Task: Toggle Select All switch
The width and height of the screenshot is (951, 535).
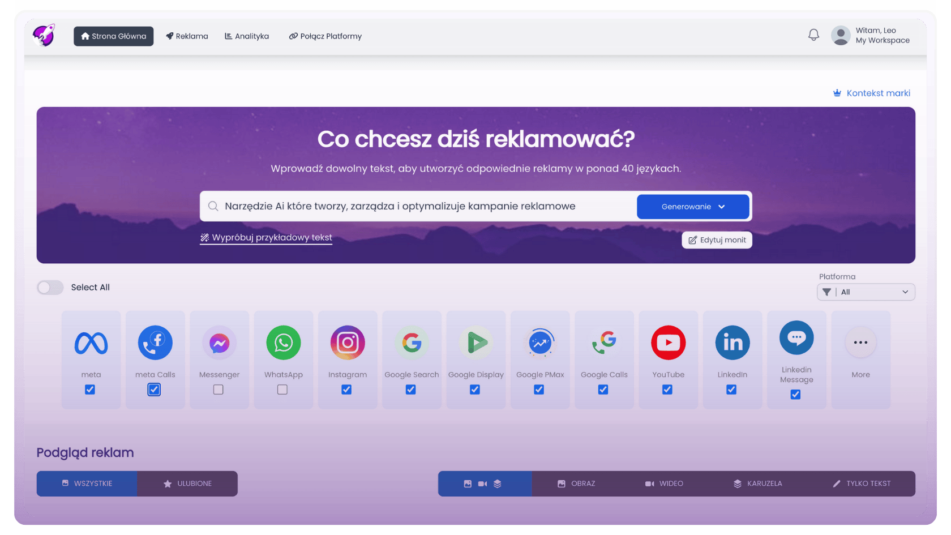Action: pyautogui.click(x=50, y=287)
